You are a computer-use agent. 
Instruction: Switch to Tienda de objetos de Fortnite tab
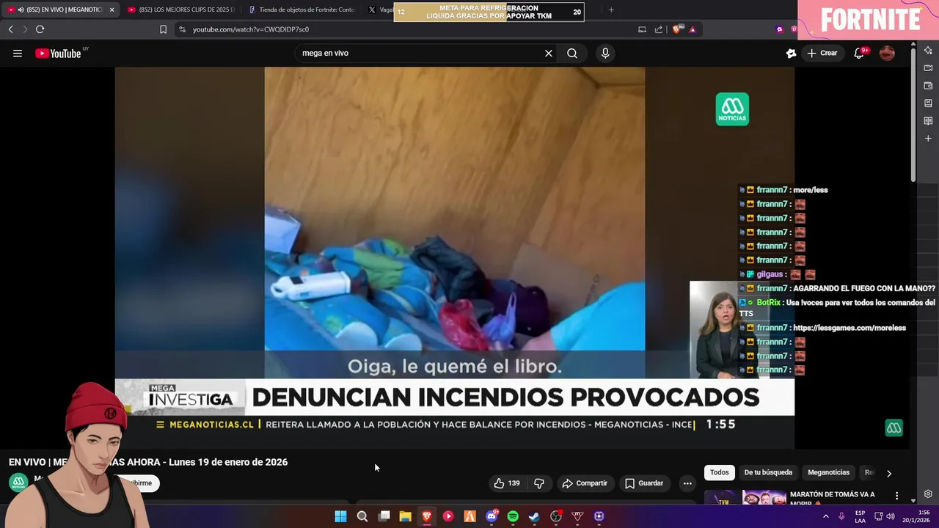[x=301, y=10]
